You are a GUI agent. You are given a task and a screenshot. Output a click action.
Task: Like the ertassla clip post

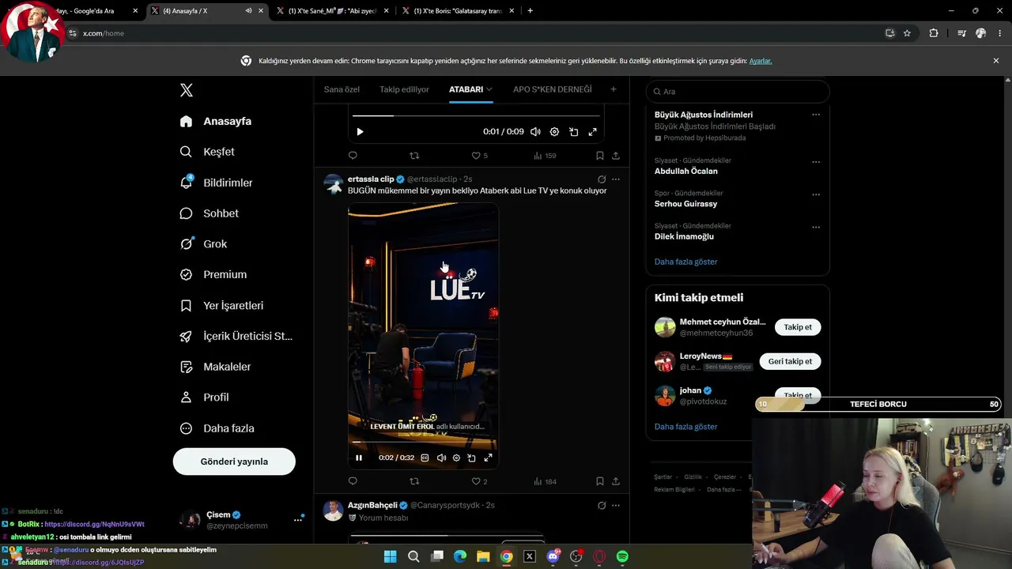click(479, 481)
